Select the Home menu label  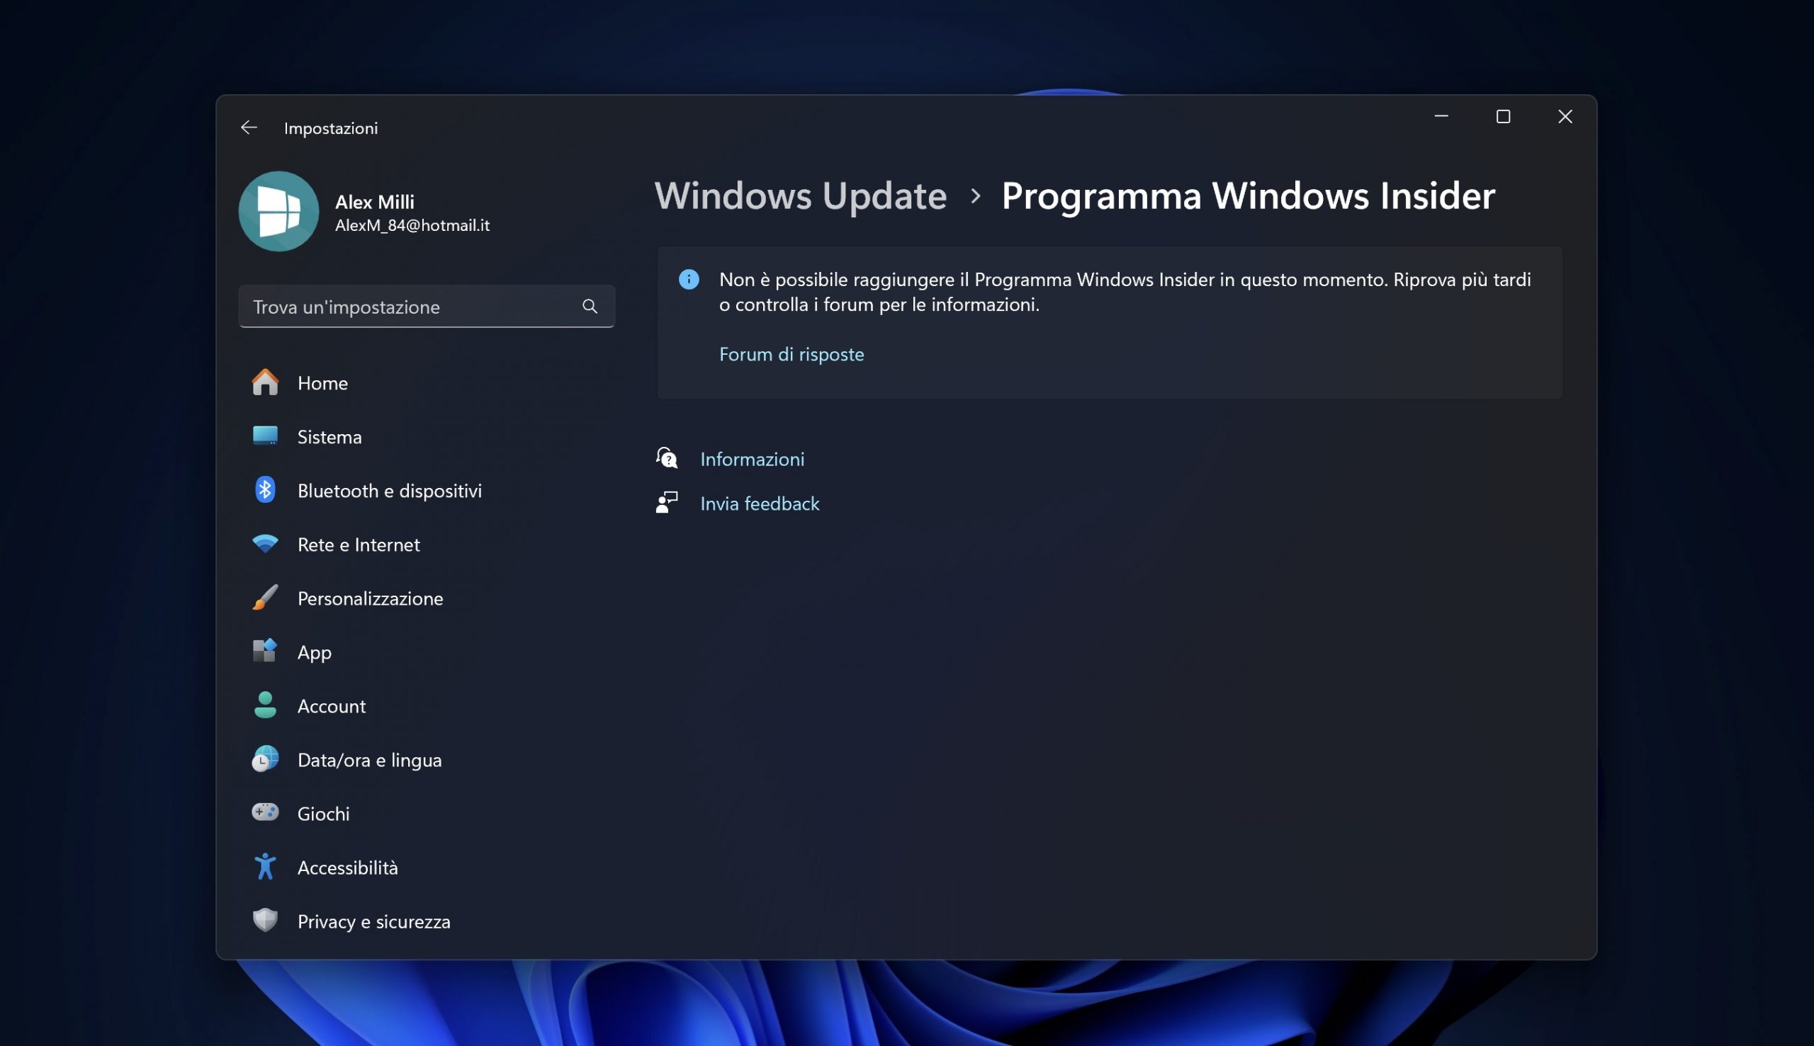tap(322, 384)
